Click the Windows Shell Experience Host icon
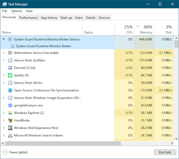 pos(10,128)
